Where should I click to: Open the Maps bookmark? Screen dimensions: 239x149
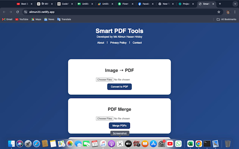coord(36,19)
